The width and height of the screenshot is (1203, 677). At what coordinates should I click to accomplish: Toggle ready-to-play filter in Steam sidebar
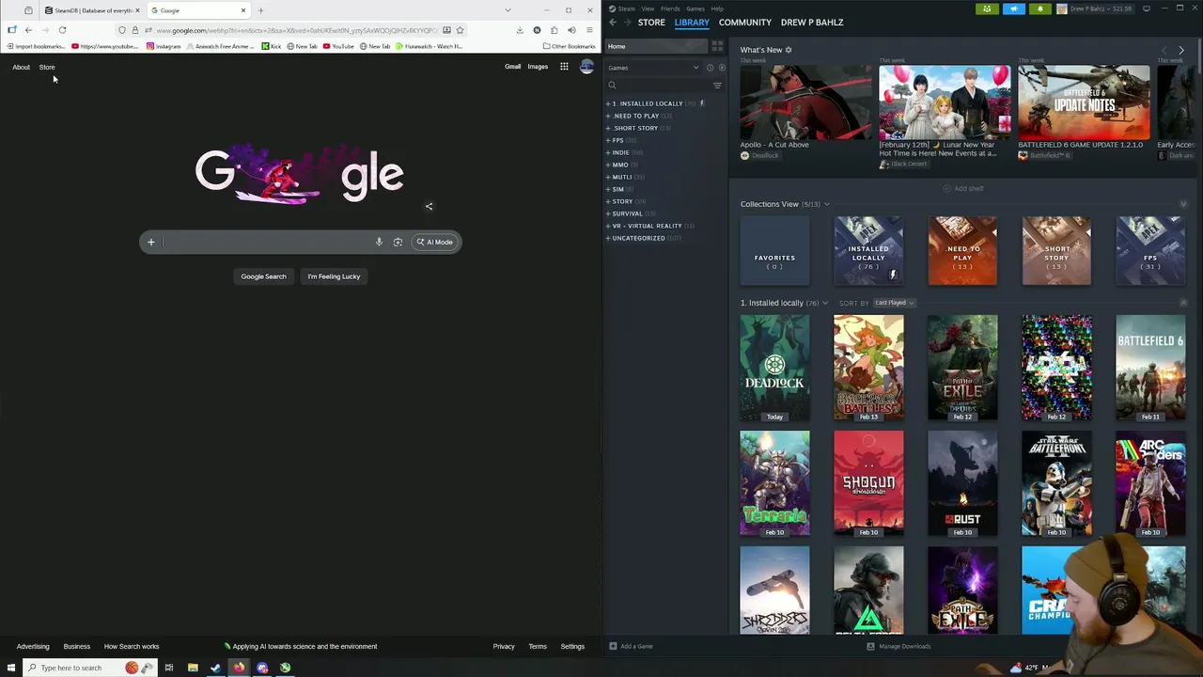pos(722,68)
